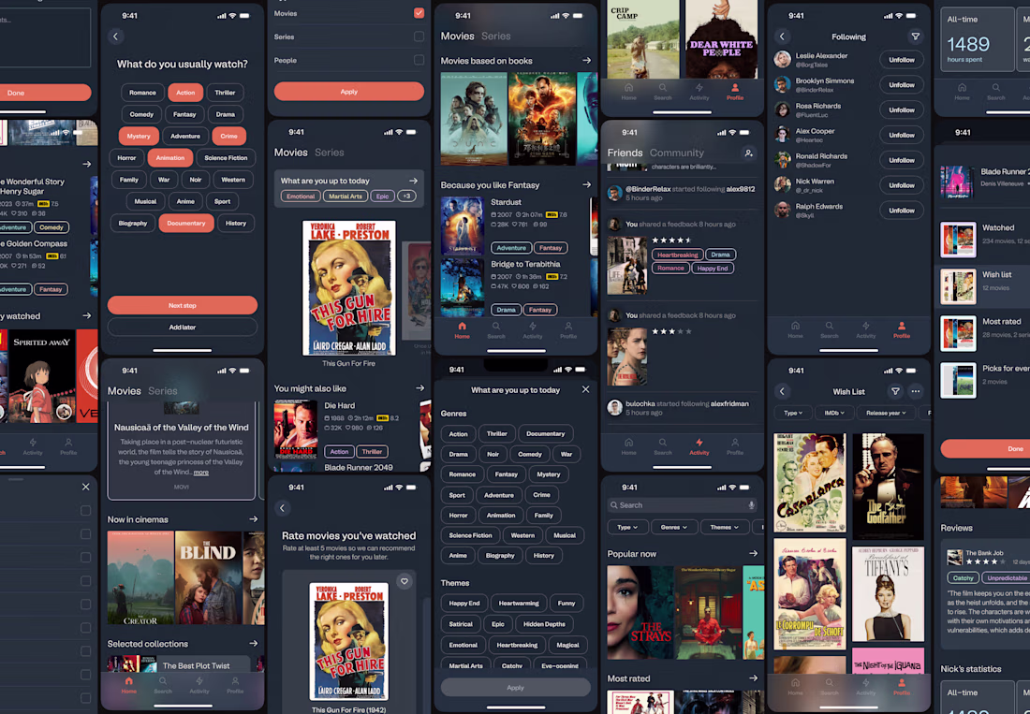Viewport: 1030px width, 714px height.
Task: Tap back chevron on Following screen
Action: click(x=782, y=36)
